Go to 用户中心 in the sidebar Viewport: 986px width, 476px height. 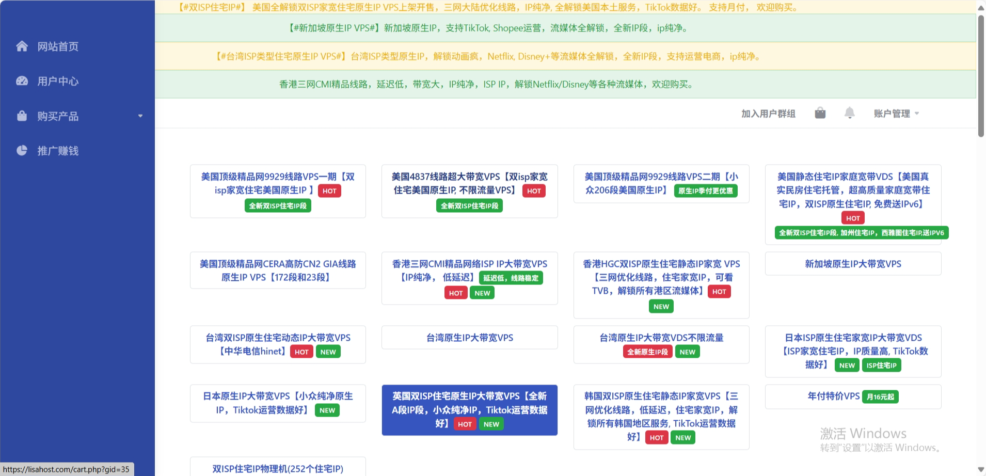click(x=58, y=81)
